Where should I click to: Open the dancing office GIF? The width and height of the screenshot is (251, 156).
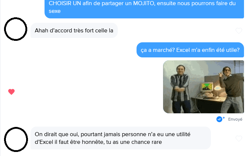[204, 87]
